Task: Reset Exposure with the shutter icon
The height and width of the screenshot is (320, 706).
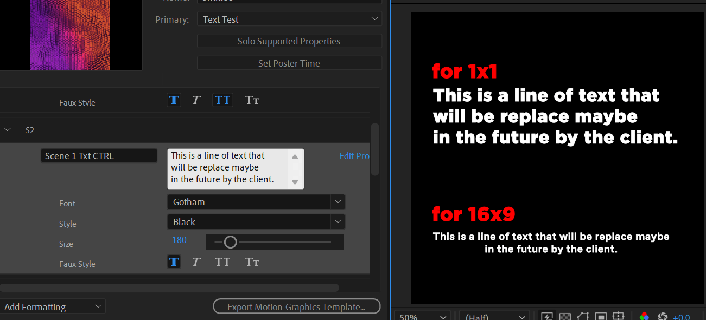Action: [663, 316]
